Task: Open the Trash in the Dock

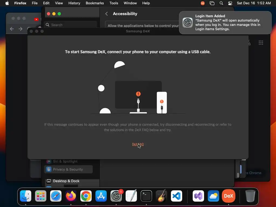Action: (250, 196)
